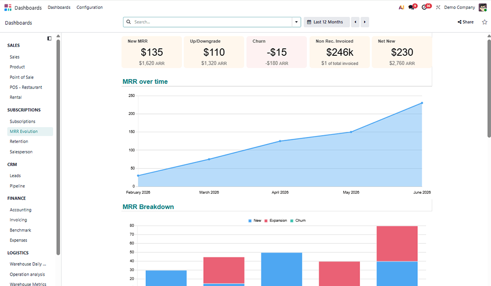
Task: Click the Non Rec. Invoiced $246k card
Action: click(x=339, y=52)
